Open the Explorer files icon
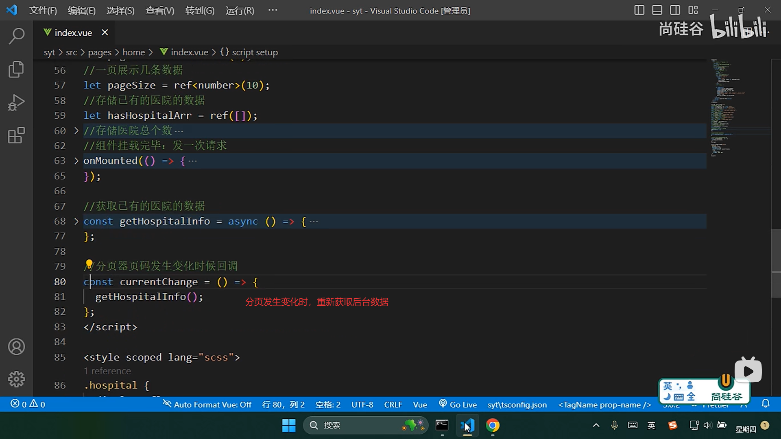This screenshot has height=439, width=781. click(x=16, y=69)
